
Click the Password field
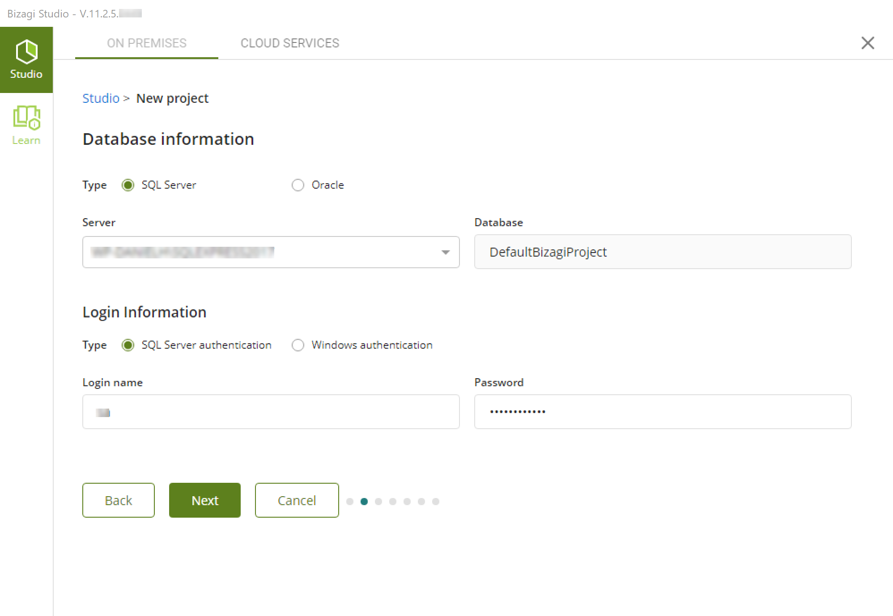pos(663,412)
